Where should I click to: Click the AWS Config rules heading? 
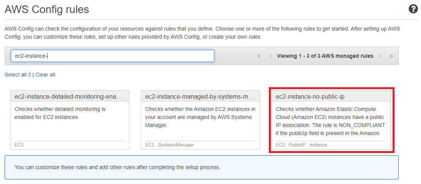point(47,9)
